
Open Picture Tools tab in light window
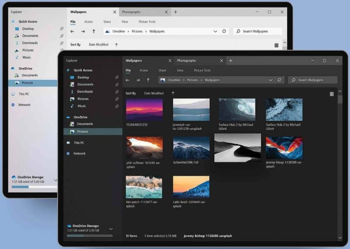[147, 22]
